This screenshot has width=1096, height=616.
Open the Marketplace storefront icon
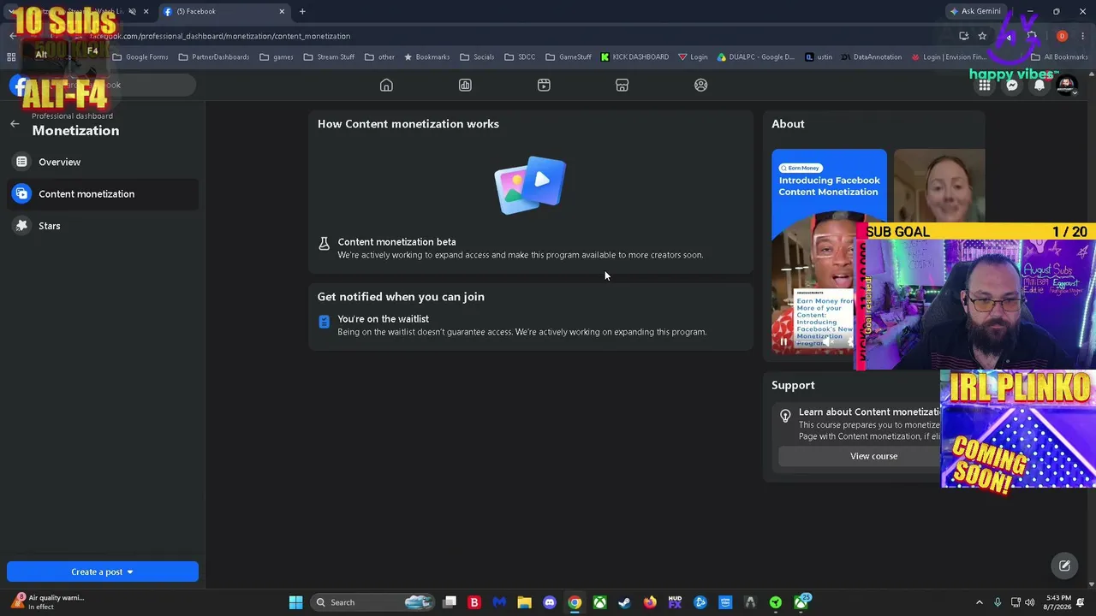tap(622, 85)
